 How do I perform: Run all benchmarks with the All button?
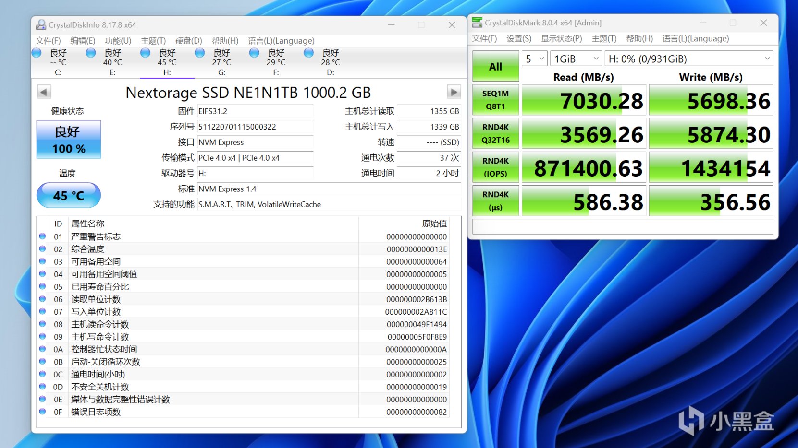pyautogui.click(x=495, y=67)
